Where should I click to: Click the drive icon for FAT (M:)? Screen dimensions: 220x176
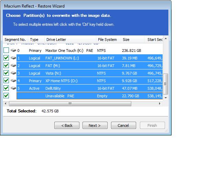coord(13,65)
